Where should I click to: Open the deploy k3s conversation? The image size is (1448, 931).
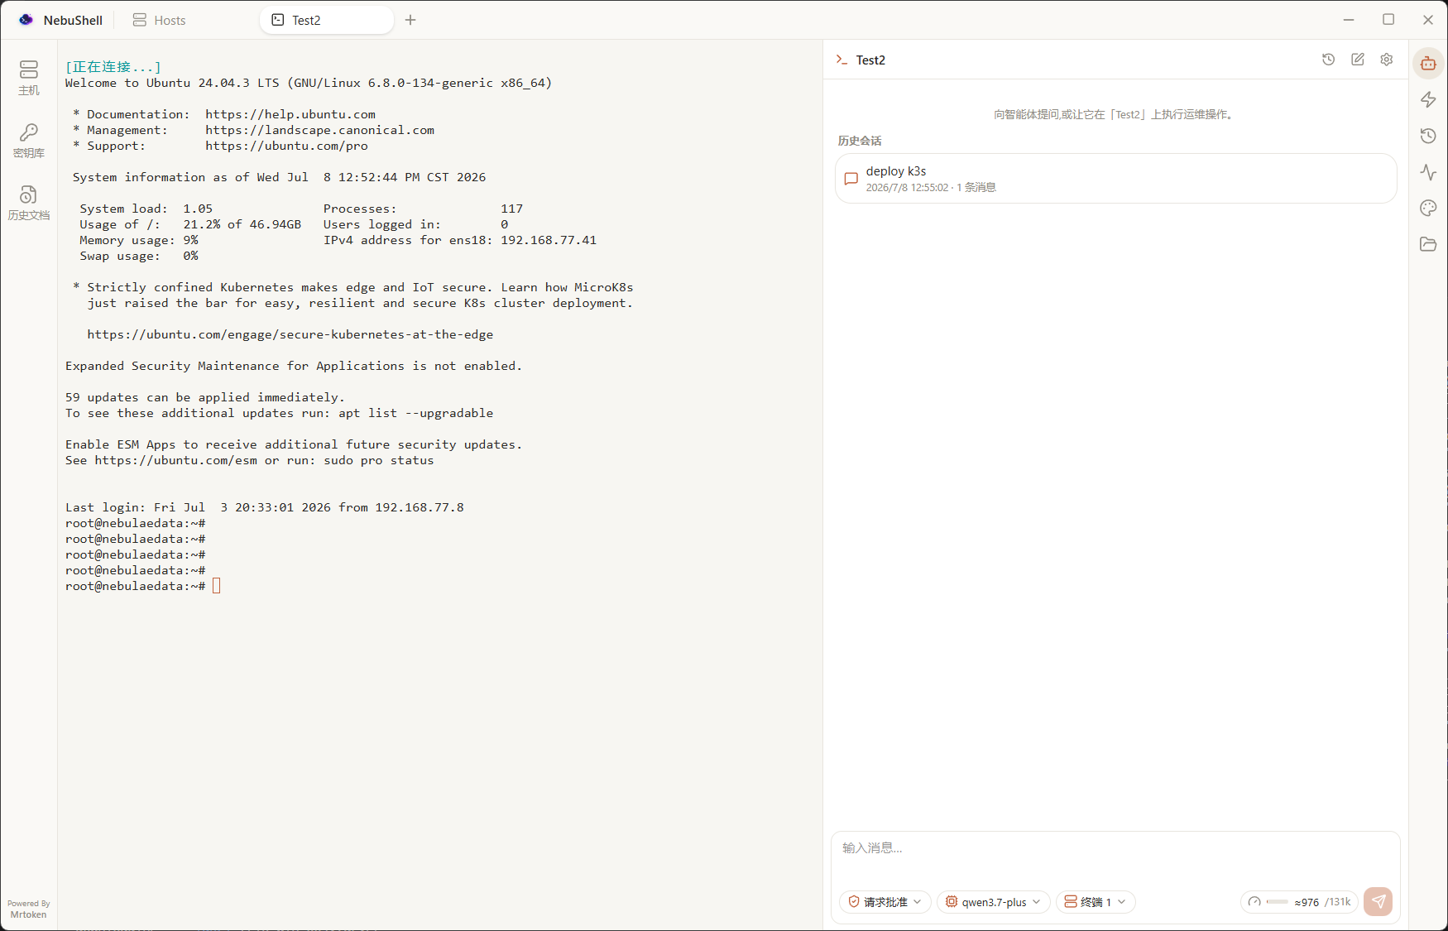click(1115, 179)
